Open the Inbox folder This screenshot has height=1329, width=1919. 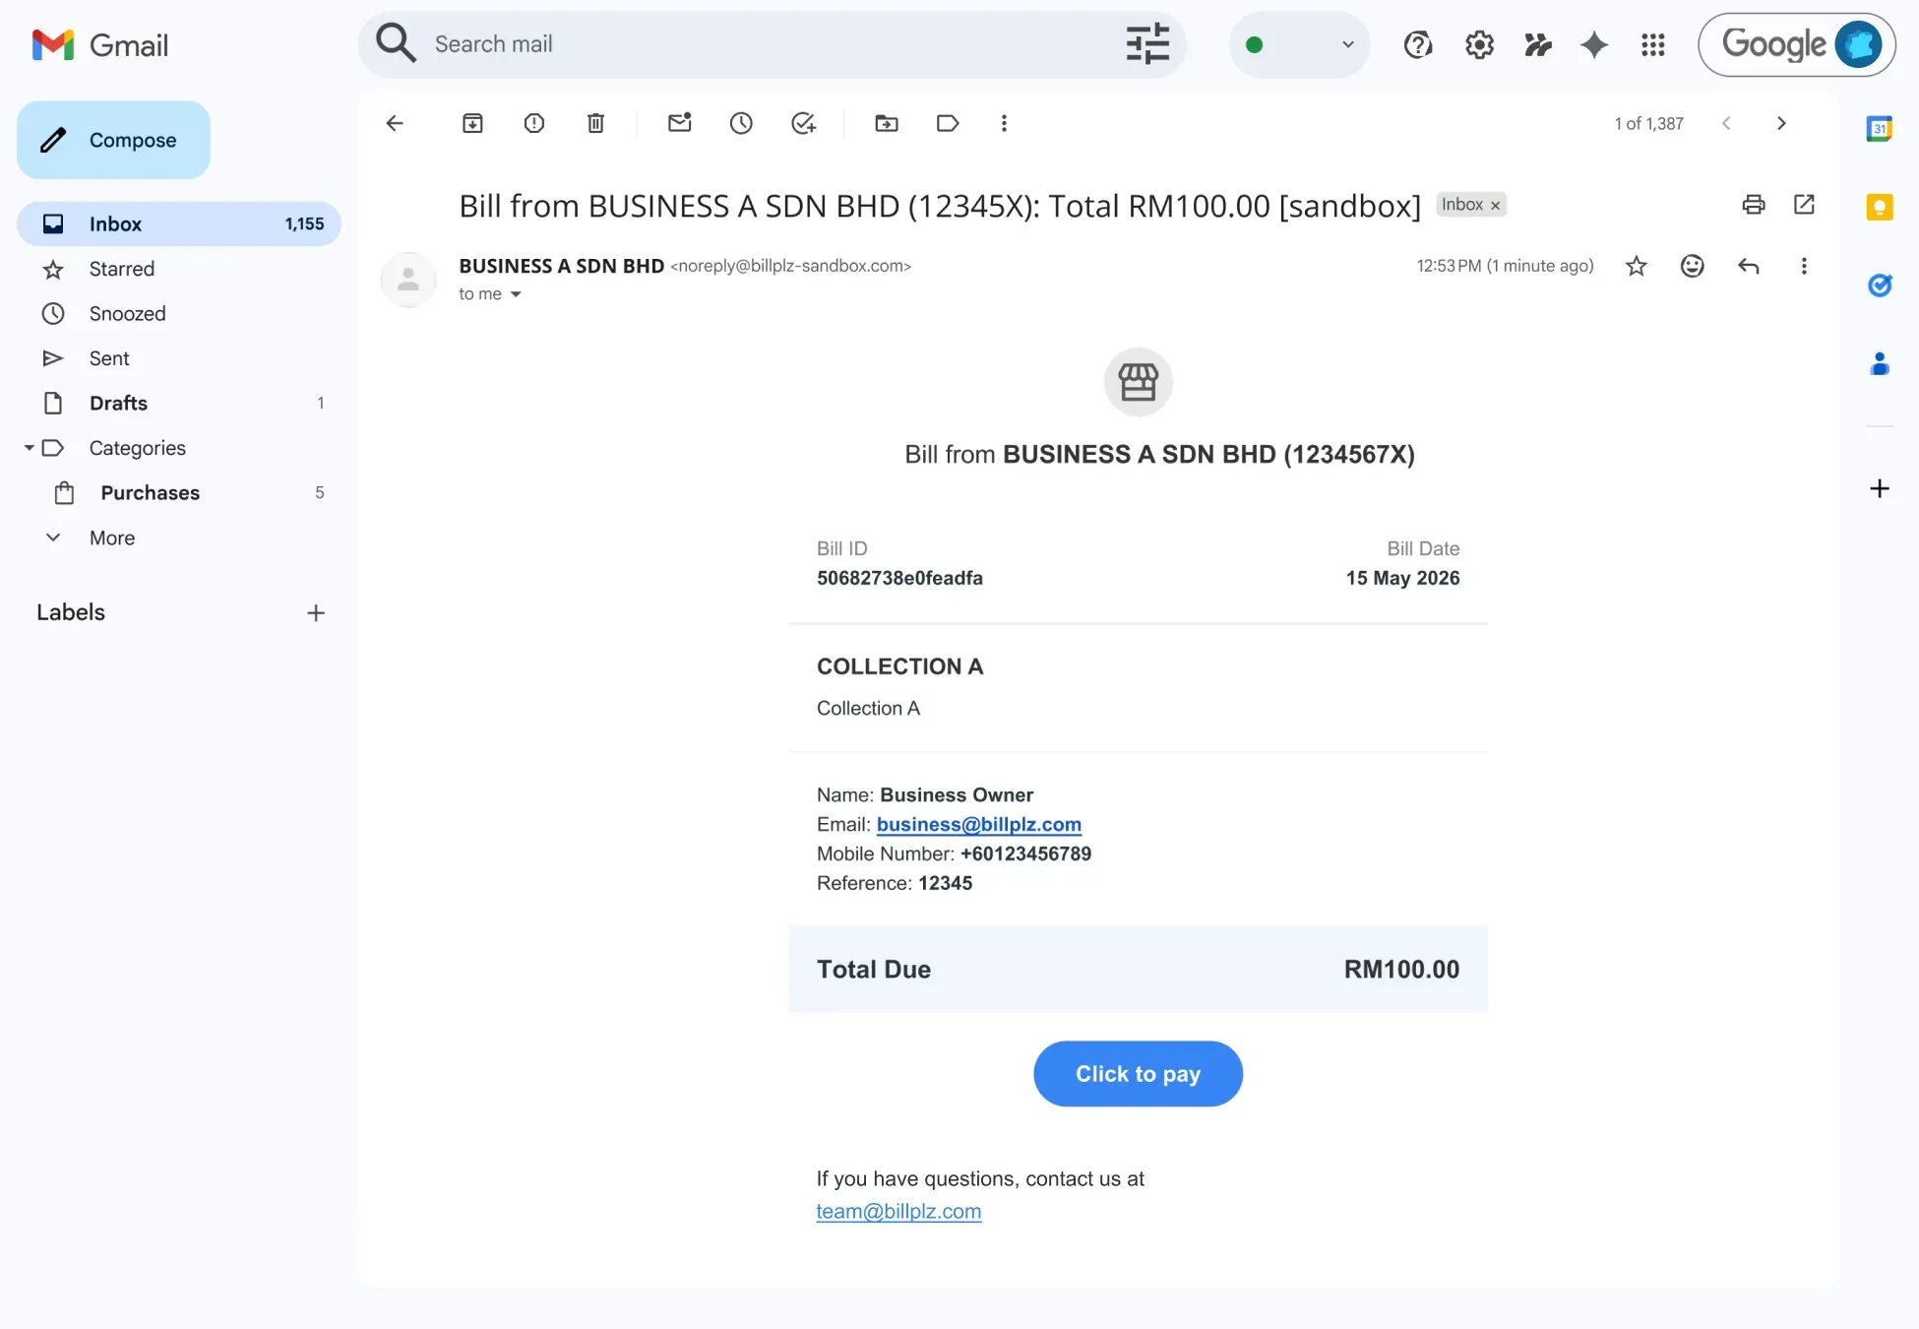pos(179,223)
